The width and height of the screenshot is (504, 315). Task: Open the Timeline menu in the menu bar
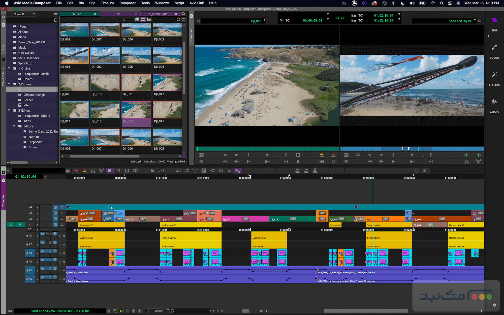point(107,3)
